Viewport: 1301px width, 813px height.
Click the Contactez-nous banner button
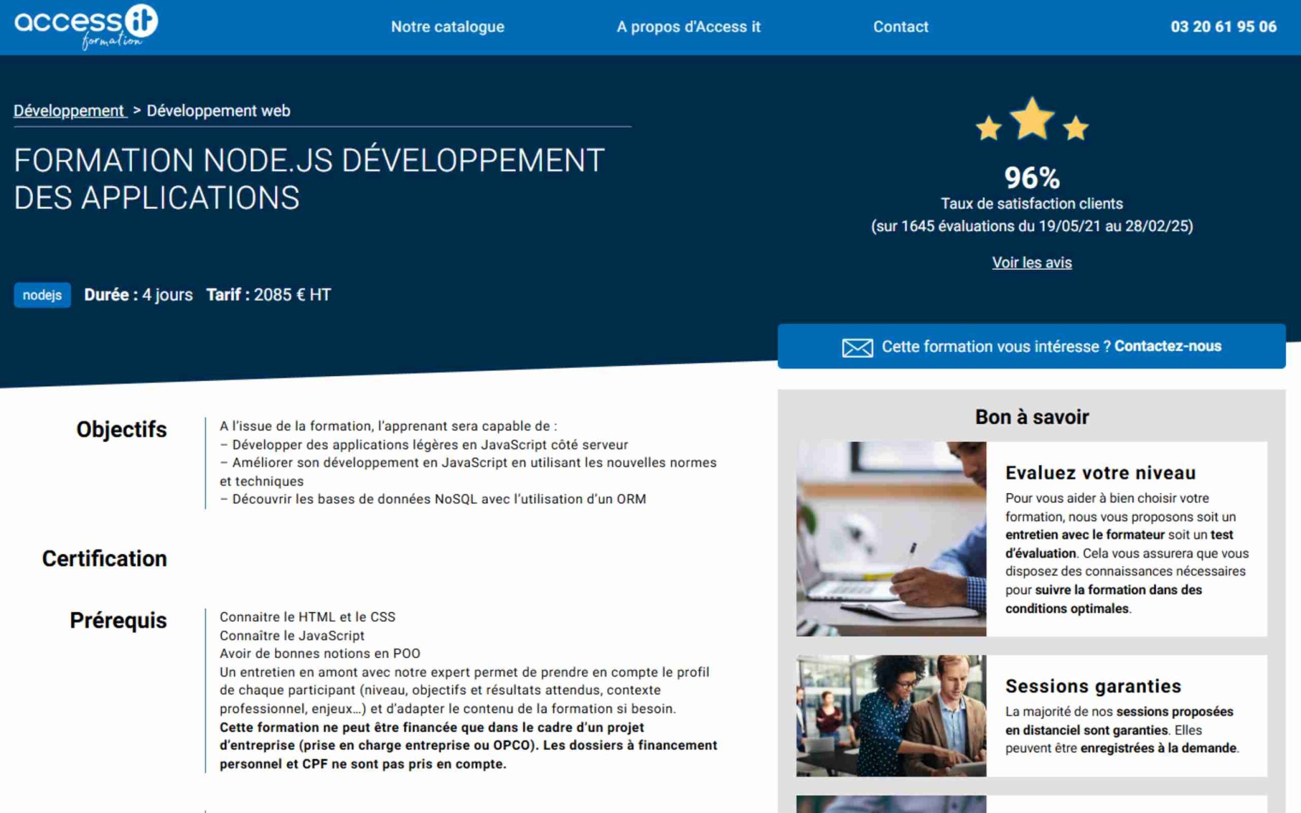pyautogui.click(x=1032, y=346)
